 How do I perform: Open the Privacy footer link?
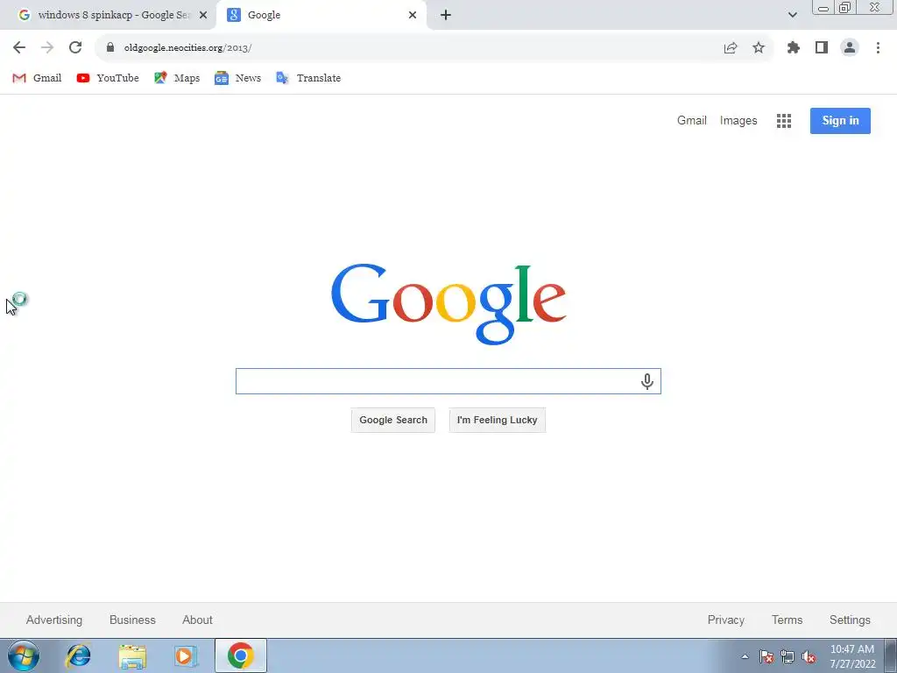[726, 620]
